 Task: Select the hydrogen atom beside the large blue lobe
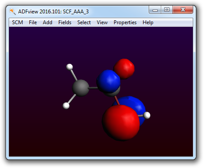click(147, 115)
